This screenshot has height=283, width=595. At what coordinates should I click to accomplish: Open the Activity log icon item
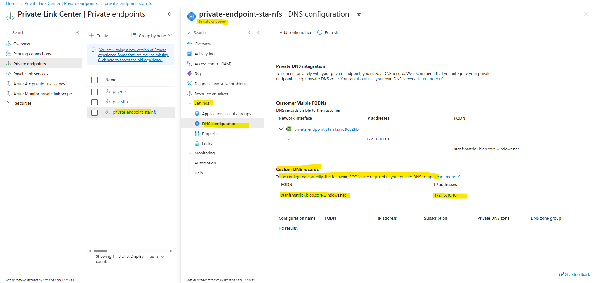(x=189, y=54)
